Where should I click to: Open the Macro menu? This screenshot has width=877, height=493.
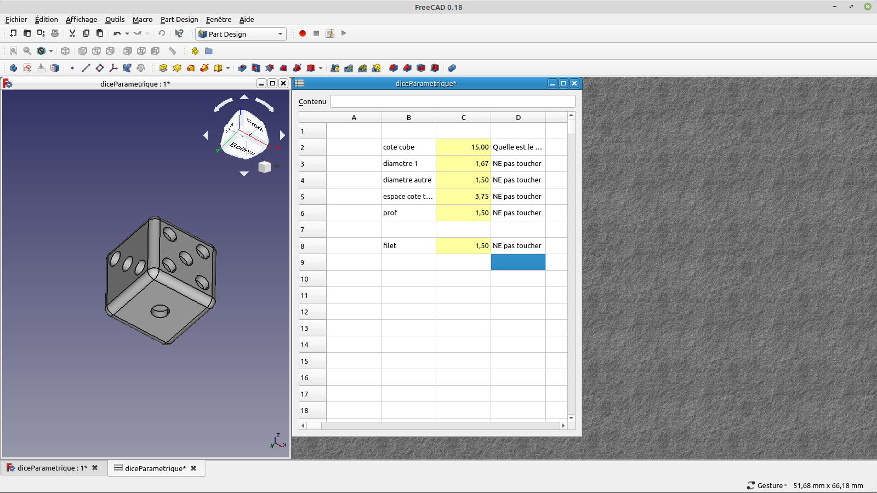(143, 19)
